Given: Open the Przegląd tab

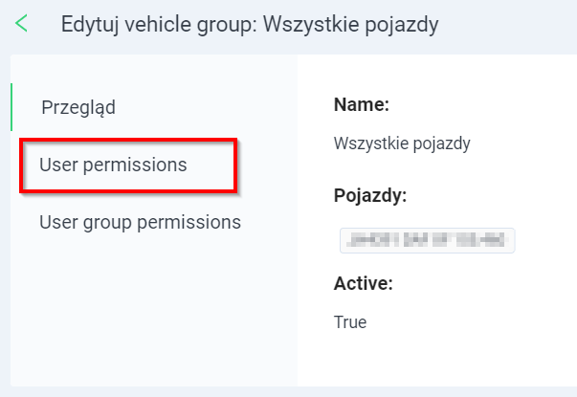Looking at the screenshot, I should click(78, 107).
